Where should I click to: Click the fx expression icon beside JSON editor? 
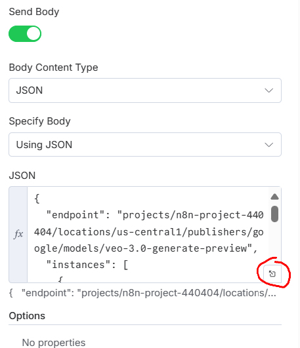click(x=18, y=235)
